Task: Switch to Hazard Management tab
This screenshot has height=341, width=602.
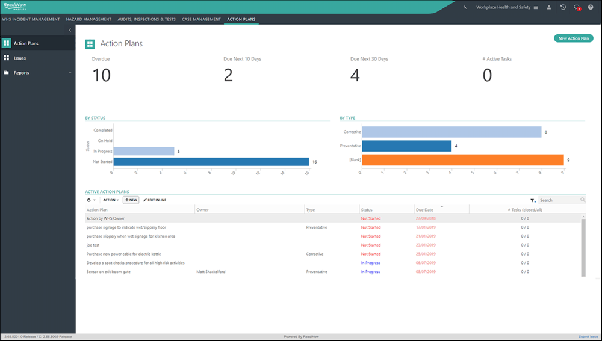Action: tap(88, 19)
